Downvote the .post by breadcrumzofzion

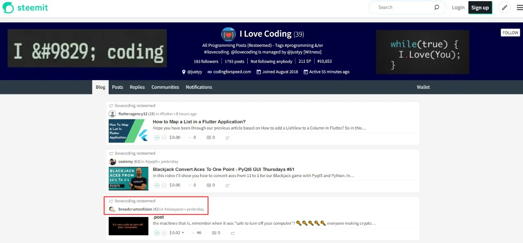pos(164,233)
